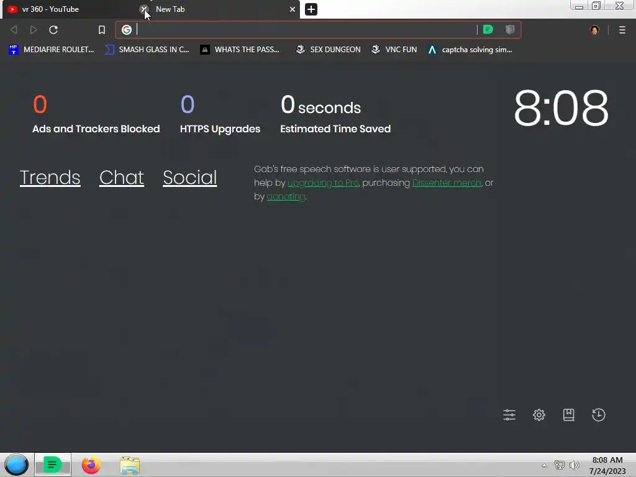Screen dimensions: 636x477
Task: Open the Chat link
Action: [122, 177]
